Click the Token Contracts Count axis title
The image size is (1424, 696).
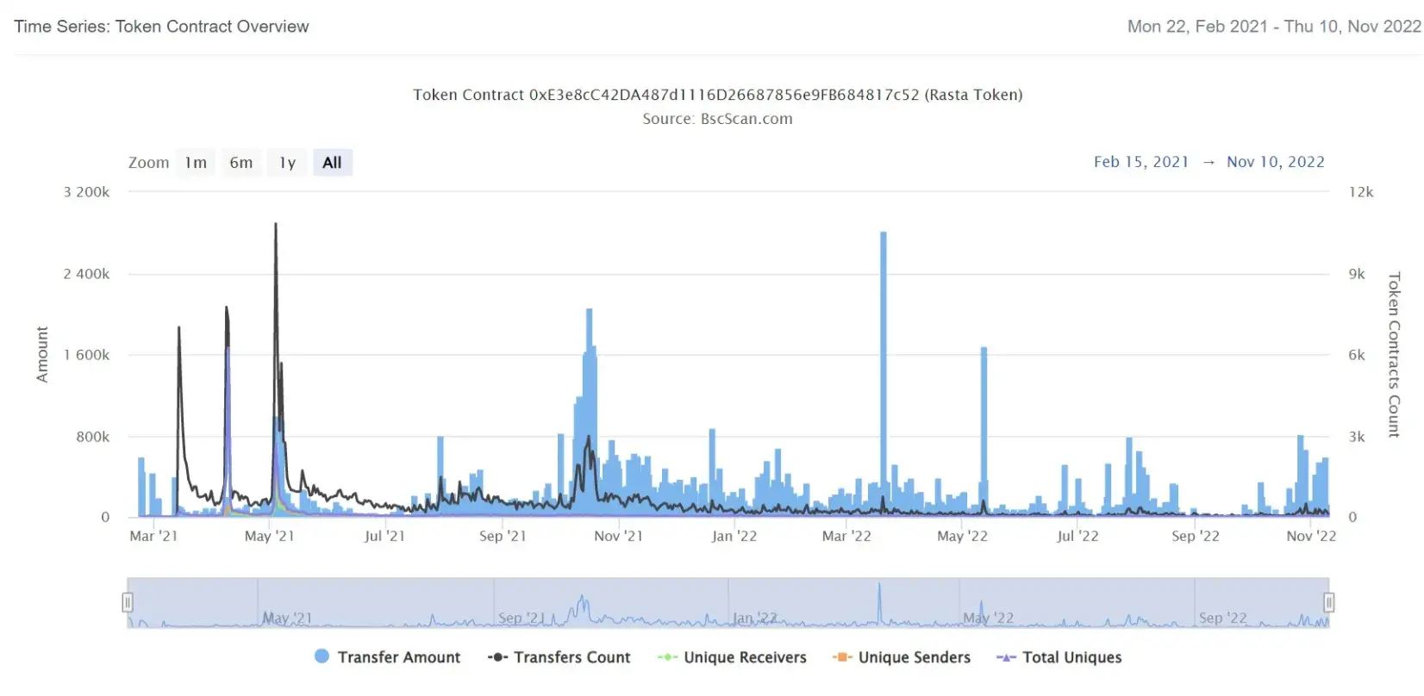tap(1394, 355)
